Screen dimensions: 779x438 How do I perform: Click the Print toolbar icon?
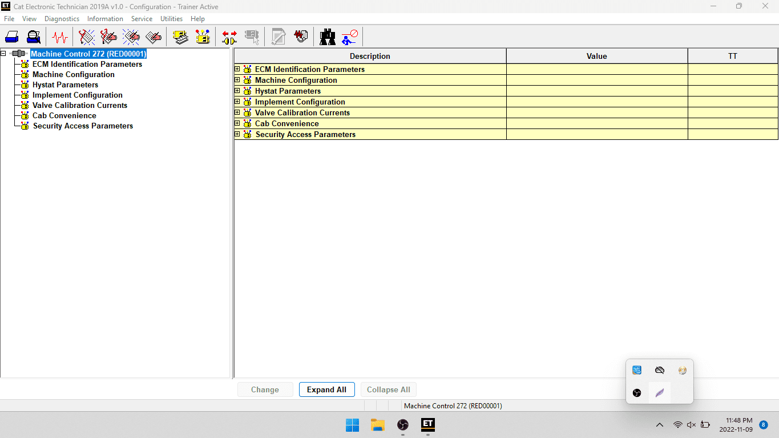[x=12, y=38]
